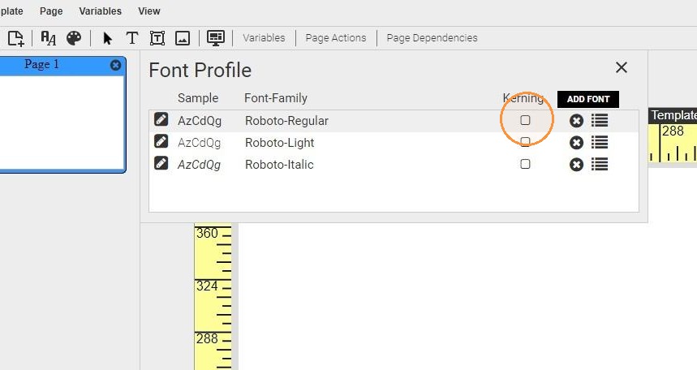Click the ADD FONT button
The width and height of the screenshot is (697, 370).
point(588,99)
